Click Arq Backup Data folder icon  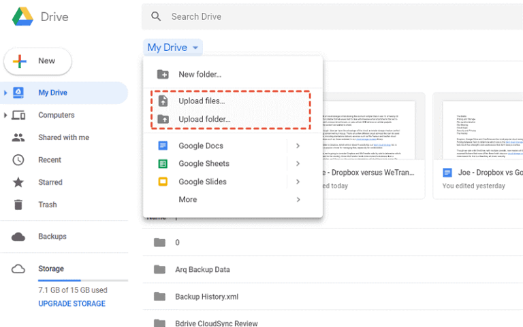click(x=159, y=269)
